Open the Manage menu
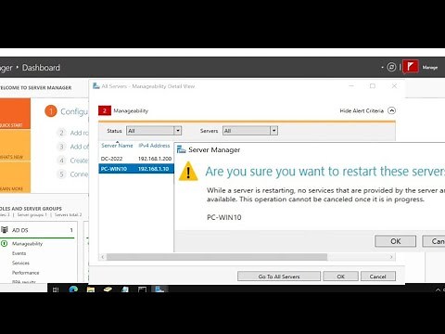 (430, 67)
